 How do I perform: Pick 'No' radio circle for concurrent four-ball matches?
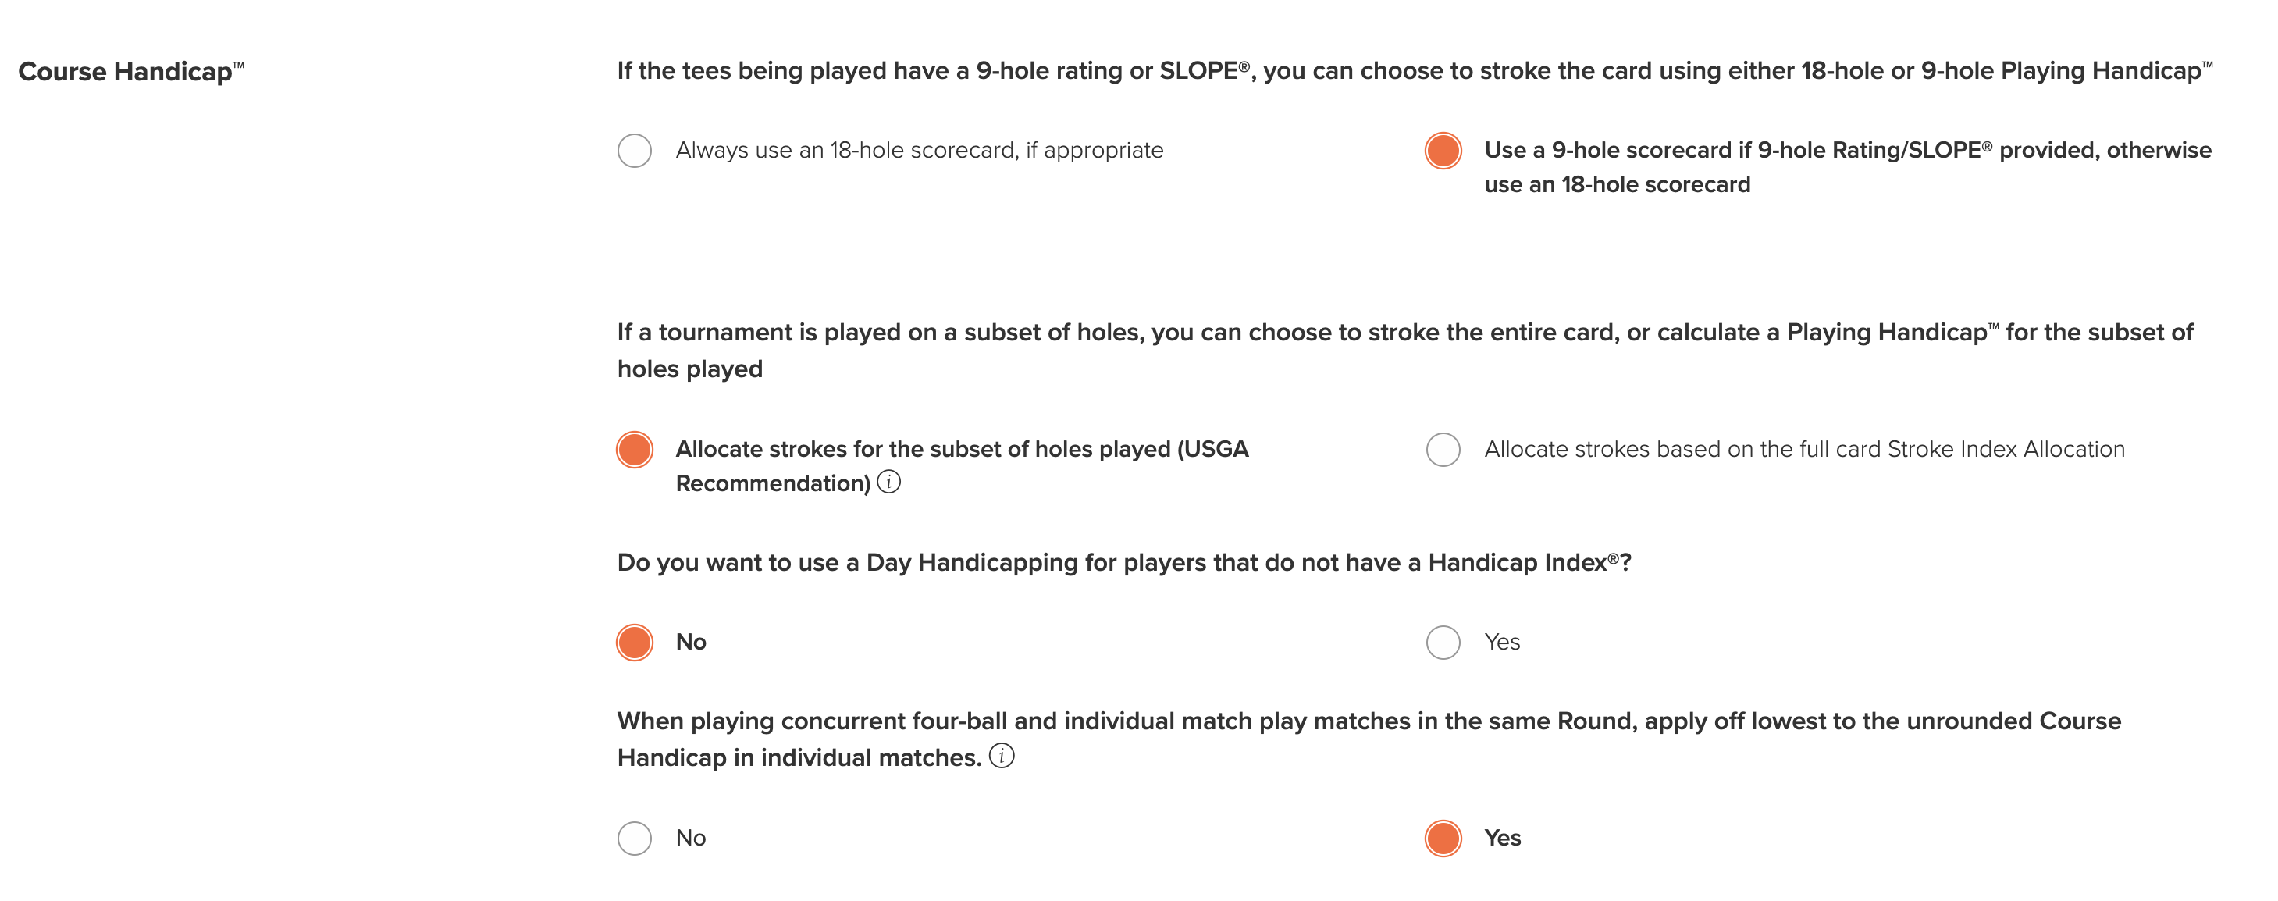(634, 839)
